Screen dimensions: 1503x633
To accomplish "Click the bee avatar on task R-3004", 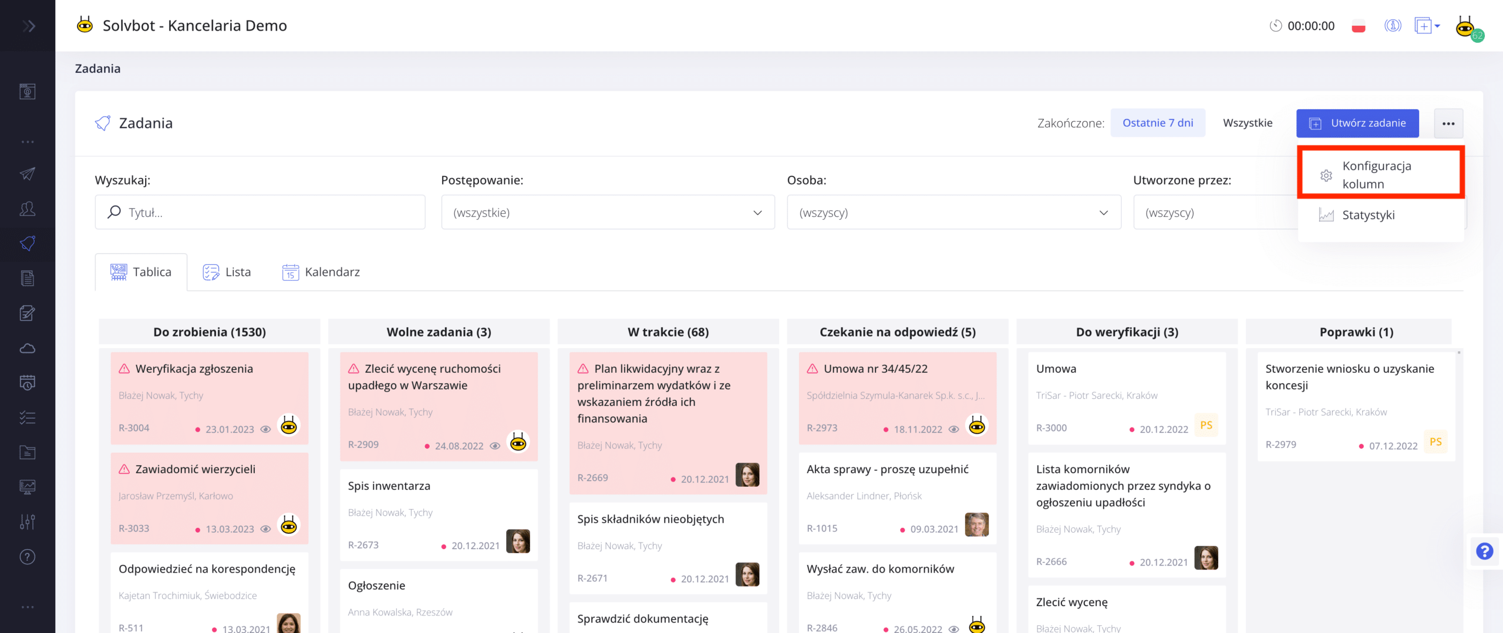I will (x=289, y=425).
